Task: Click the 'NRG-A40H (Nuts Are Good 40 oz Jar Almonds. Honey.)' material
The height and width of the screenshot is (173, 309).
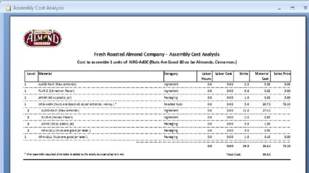Action: click(77, 104)
